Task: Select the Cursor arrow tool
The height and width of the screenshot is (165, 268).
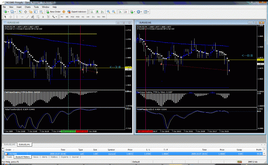Action: click(x=5, y=17)
